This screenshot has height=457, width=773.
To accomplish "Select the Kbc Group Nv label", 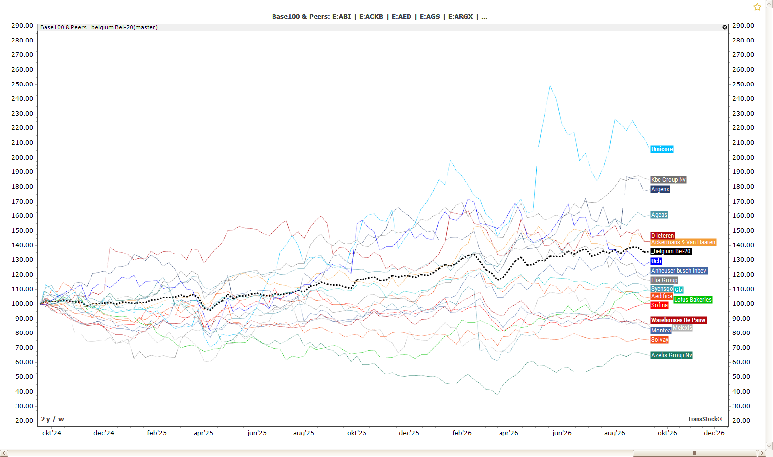I will 669,180.
